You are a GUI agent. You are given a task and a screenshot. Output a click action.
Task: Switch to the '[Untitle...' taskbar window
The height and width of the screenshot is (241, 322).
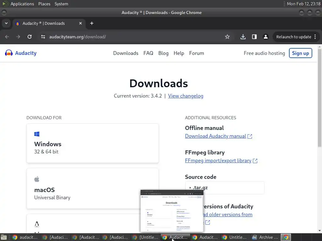[x=145, y=237]
